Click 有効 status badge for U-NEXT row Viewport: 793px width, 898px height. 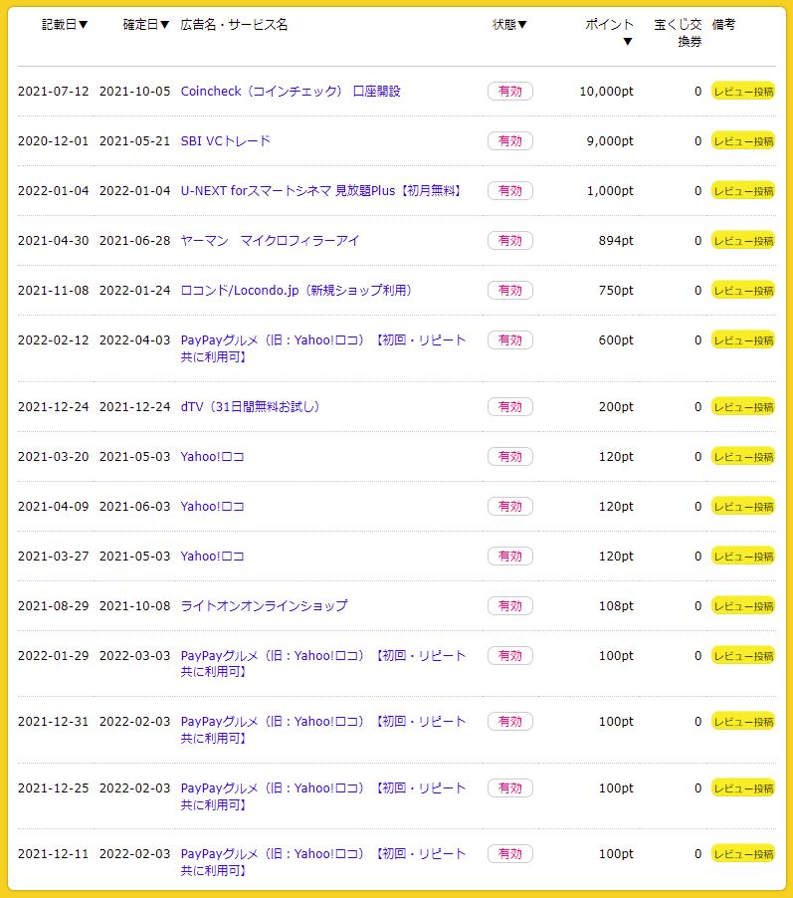510,191
